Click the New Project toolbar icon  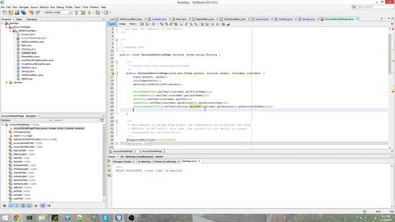(x=10, y=12)
